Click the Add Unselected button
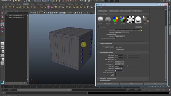 coord(114,11)
